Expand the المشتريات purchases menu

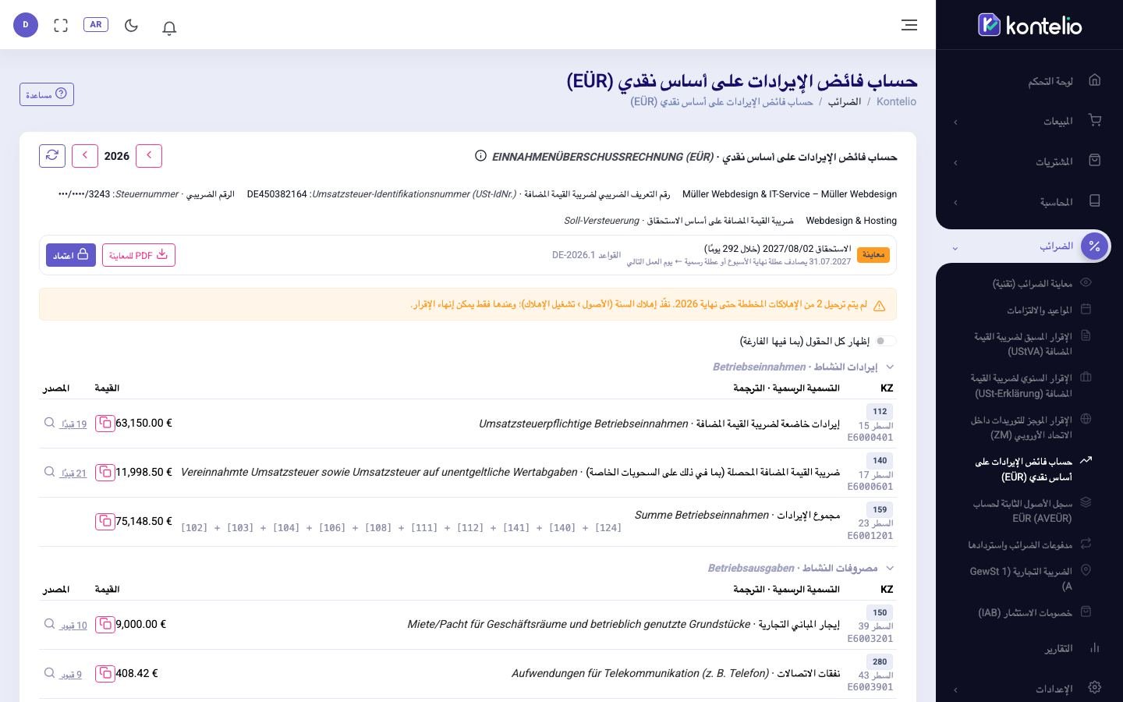[x=1029, y=161]
